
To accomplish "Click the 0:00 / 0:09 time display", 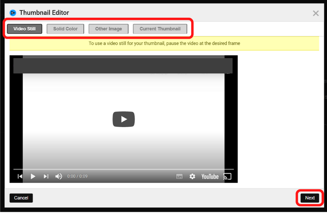I will [77, 176].
